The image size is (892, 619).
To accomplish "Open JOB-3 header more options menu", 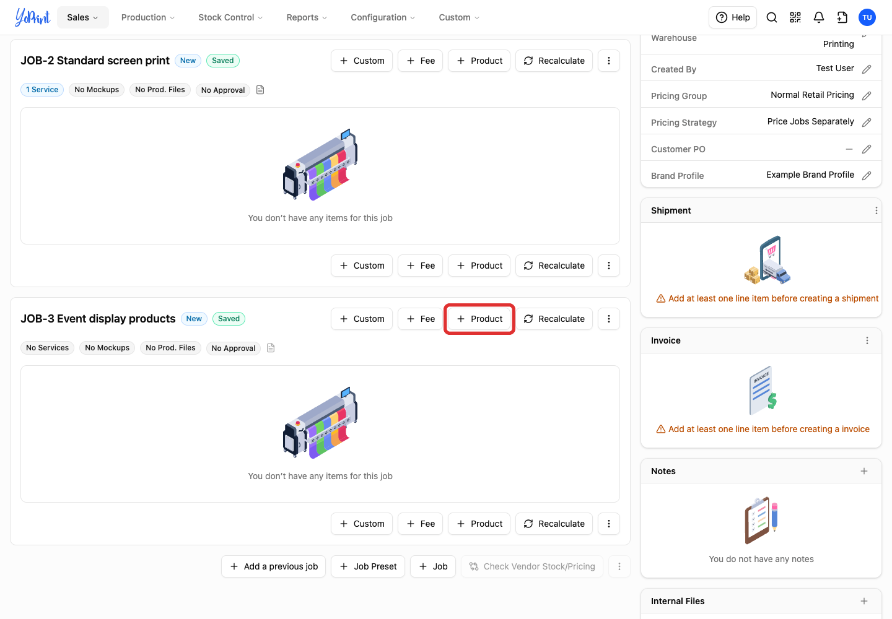I will (609, 319).
